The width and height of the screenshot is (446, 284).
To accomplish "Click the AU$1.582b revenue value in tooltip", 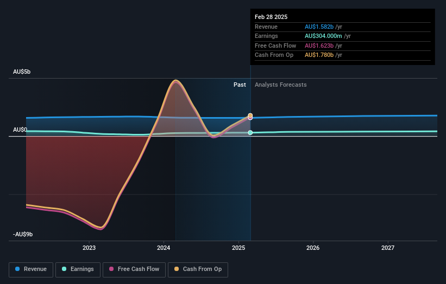I will 319,27.
